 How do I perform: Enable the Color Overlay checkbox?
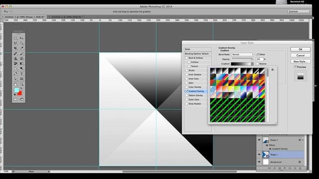pyautogui.click(x=186, y=87)
